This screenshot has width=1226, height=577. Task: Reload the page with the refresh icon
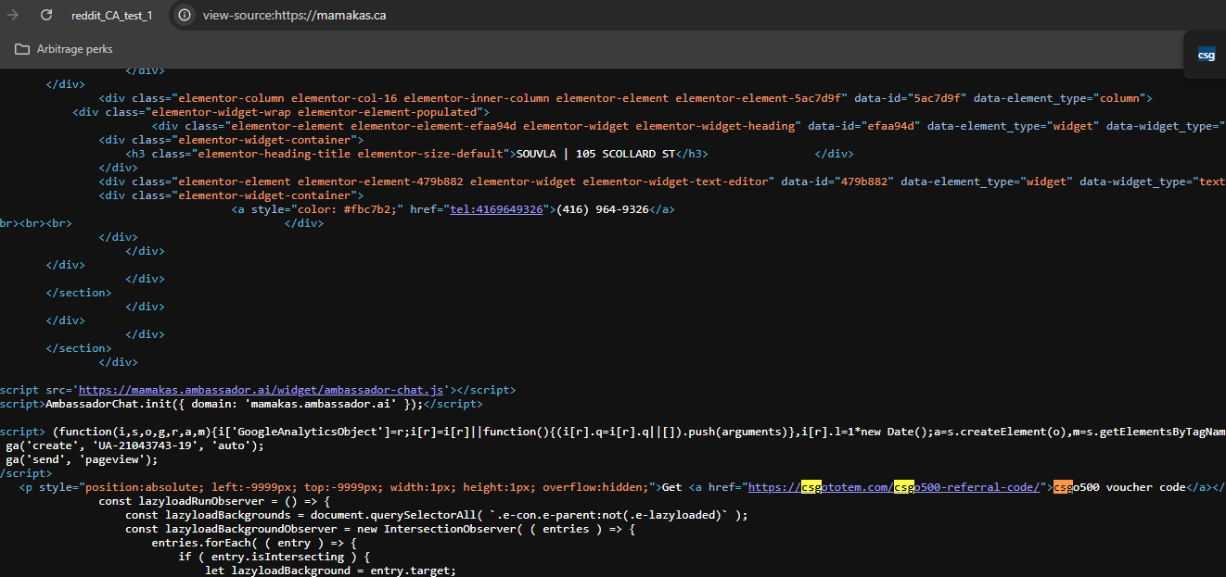click(x=45, y=15)
